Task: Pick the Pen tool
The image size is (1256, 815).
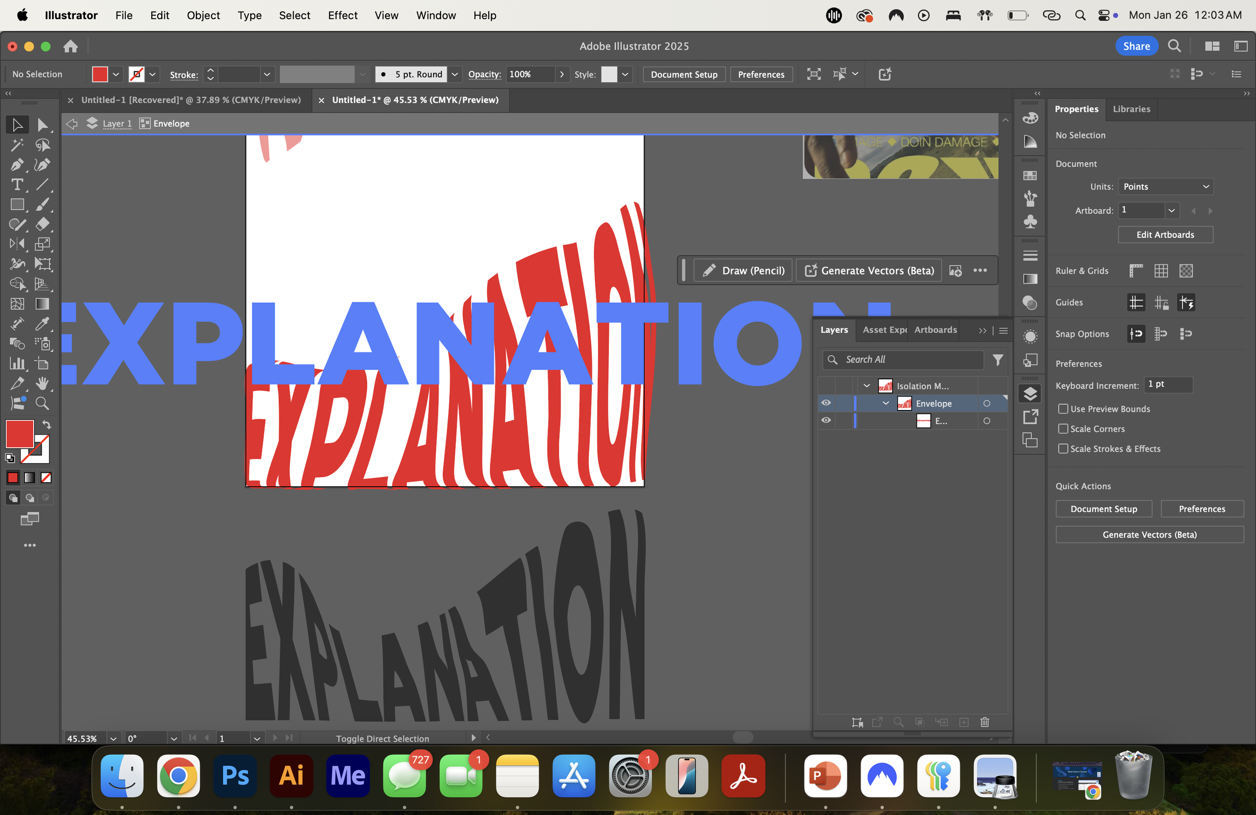Action: click(17, 165)
